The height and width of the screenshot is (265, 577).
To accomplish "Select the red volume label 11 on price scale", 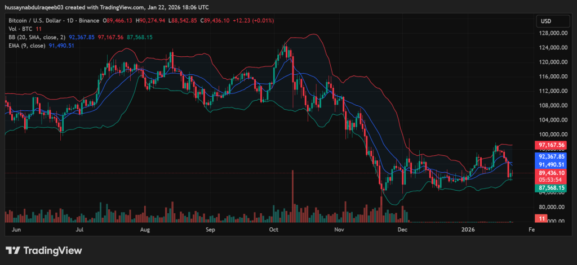I will click(x=542, y=218).
